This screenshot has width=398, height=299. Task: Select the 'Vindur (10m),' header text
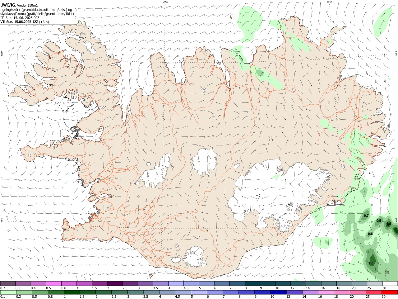point(27,5)
